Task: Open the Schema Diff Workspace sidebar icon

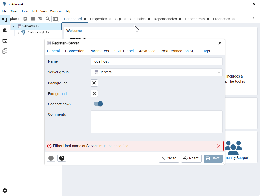Action: (x=5, y=51)
